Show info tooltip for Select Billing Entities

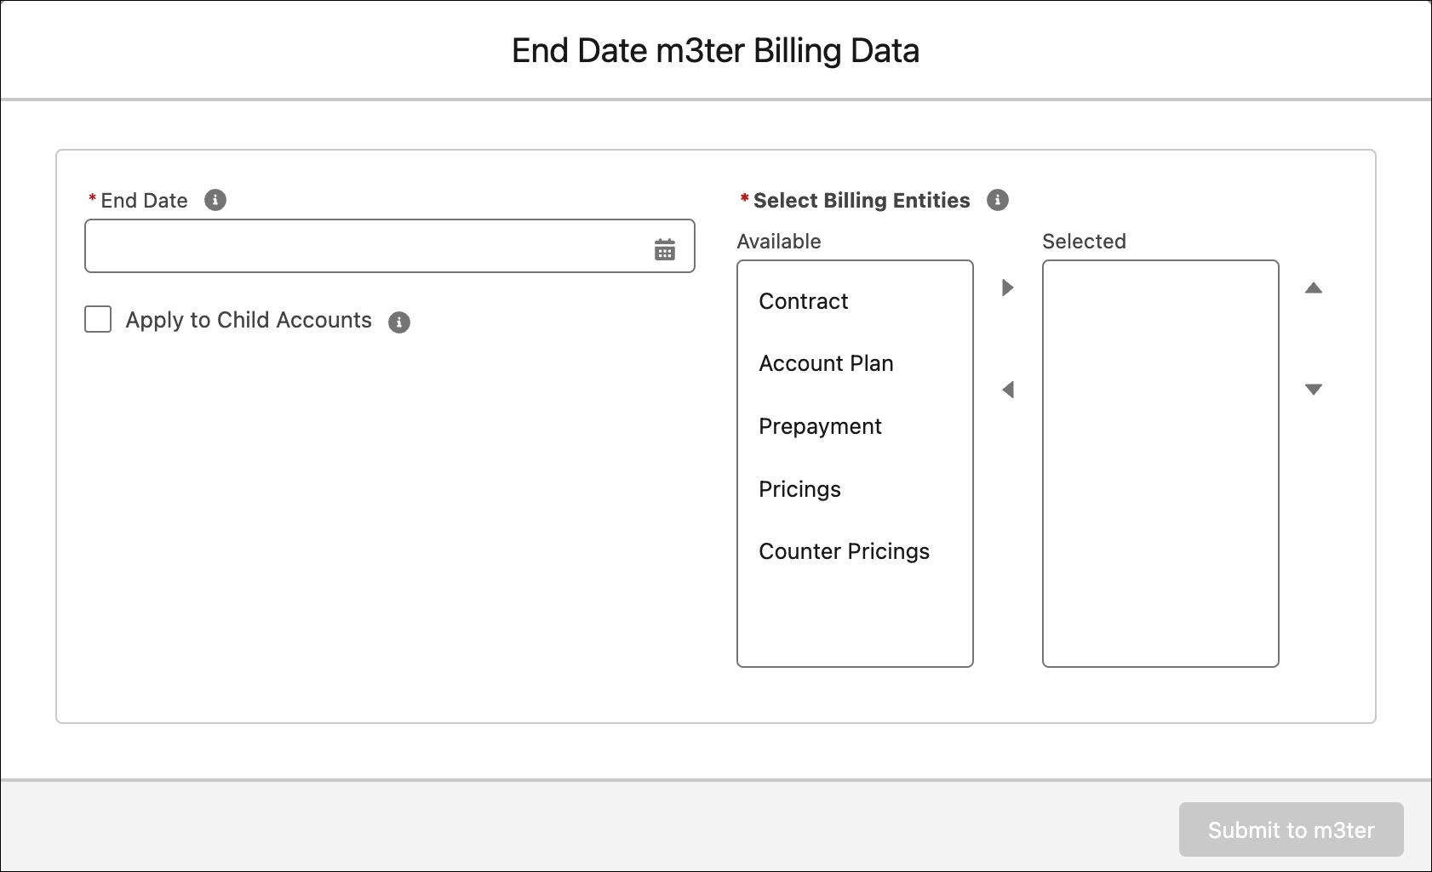(x=998, y=200)
